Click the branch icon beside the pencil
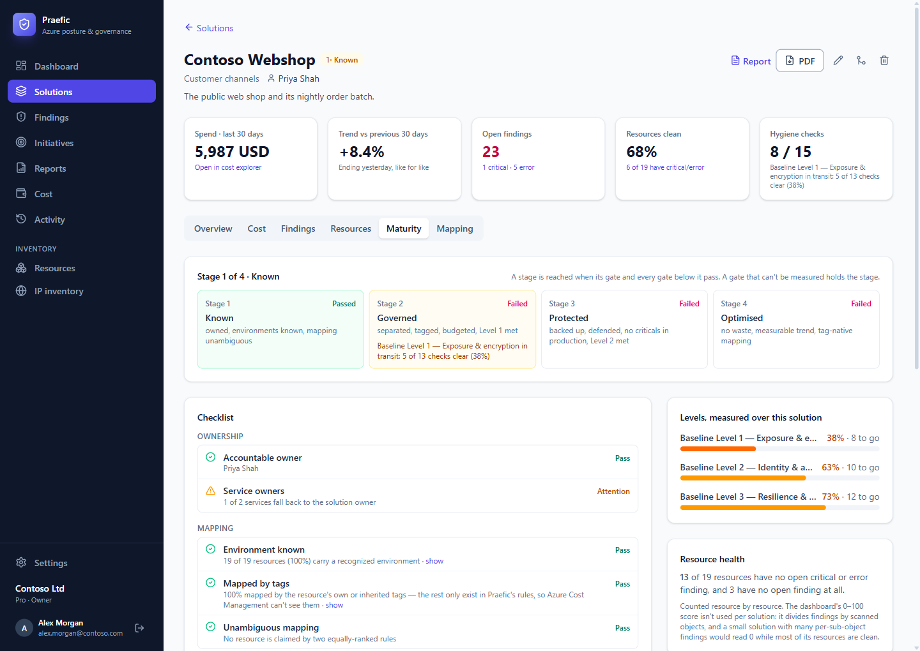920x651 pixels. click(x=861, y=61)
